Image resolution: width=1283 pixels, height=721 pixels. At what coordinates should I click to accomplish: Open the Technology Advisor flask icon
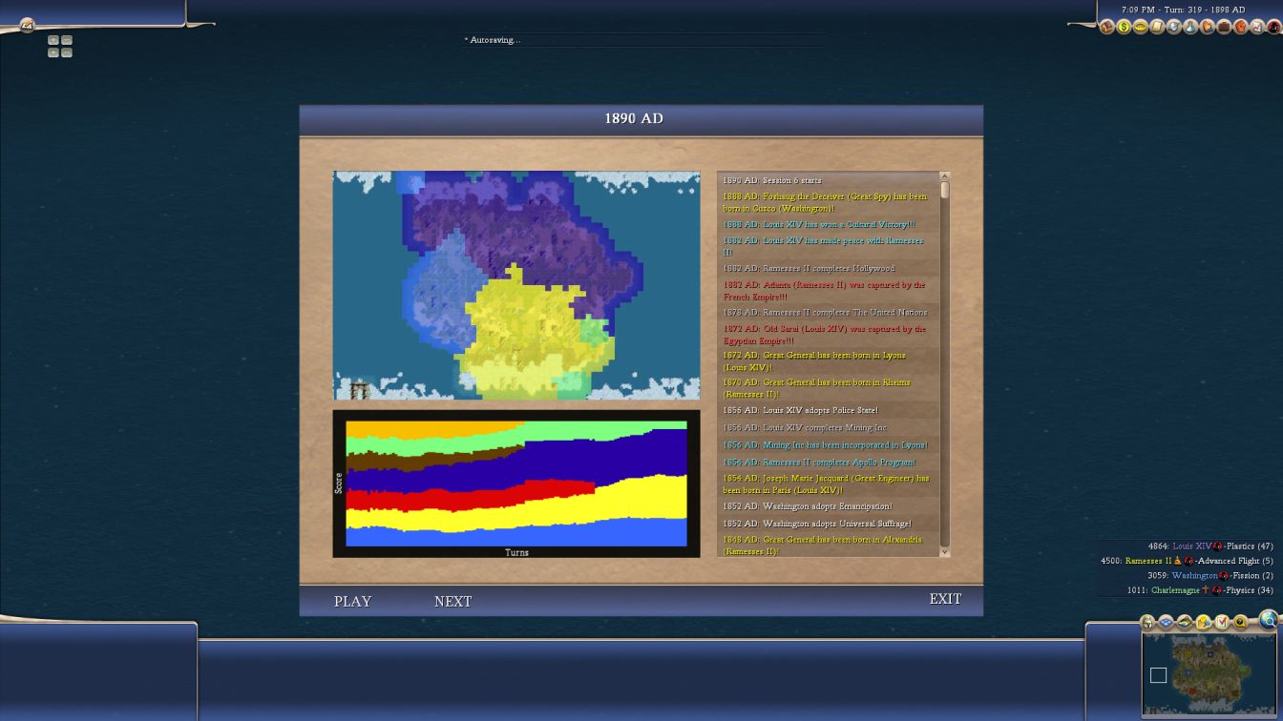[1190, 27]
